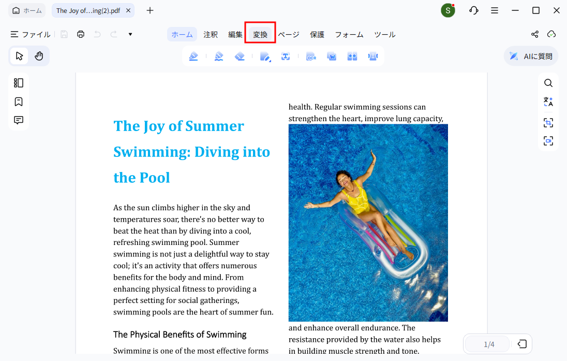
Task: Switch to the 注釈 tab
Action: pyautogui.click(x=211, y=34)
